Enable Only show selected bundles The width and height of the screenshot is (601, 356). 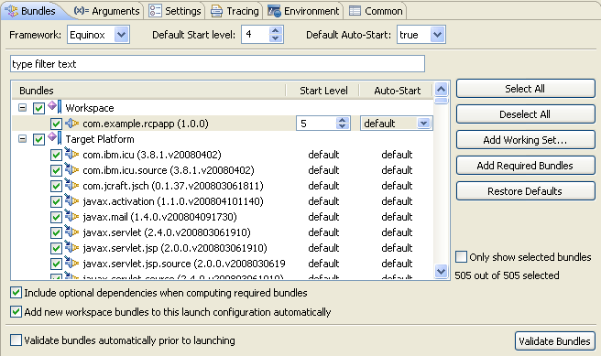tap(461, 257)
